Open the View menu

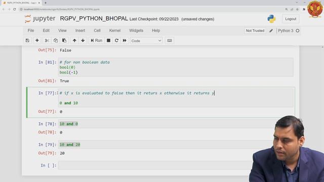[62, 30]
